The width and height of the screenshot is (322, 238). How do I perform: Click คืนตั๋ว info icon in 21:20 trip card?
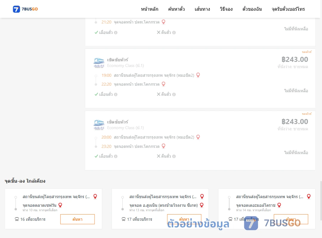(174, 33)
